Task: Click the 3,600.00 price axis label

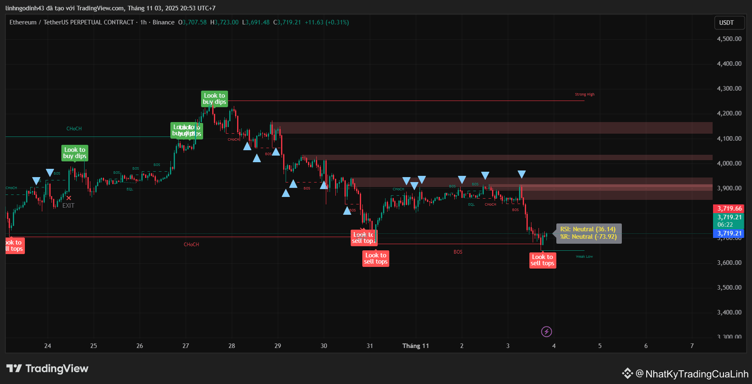Action: [729, 263]
